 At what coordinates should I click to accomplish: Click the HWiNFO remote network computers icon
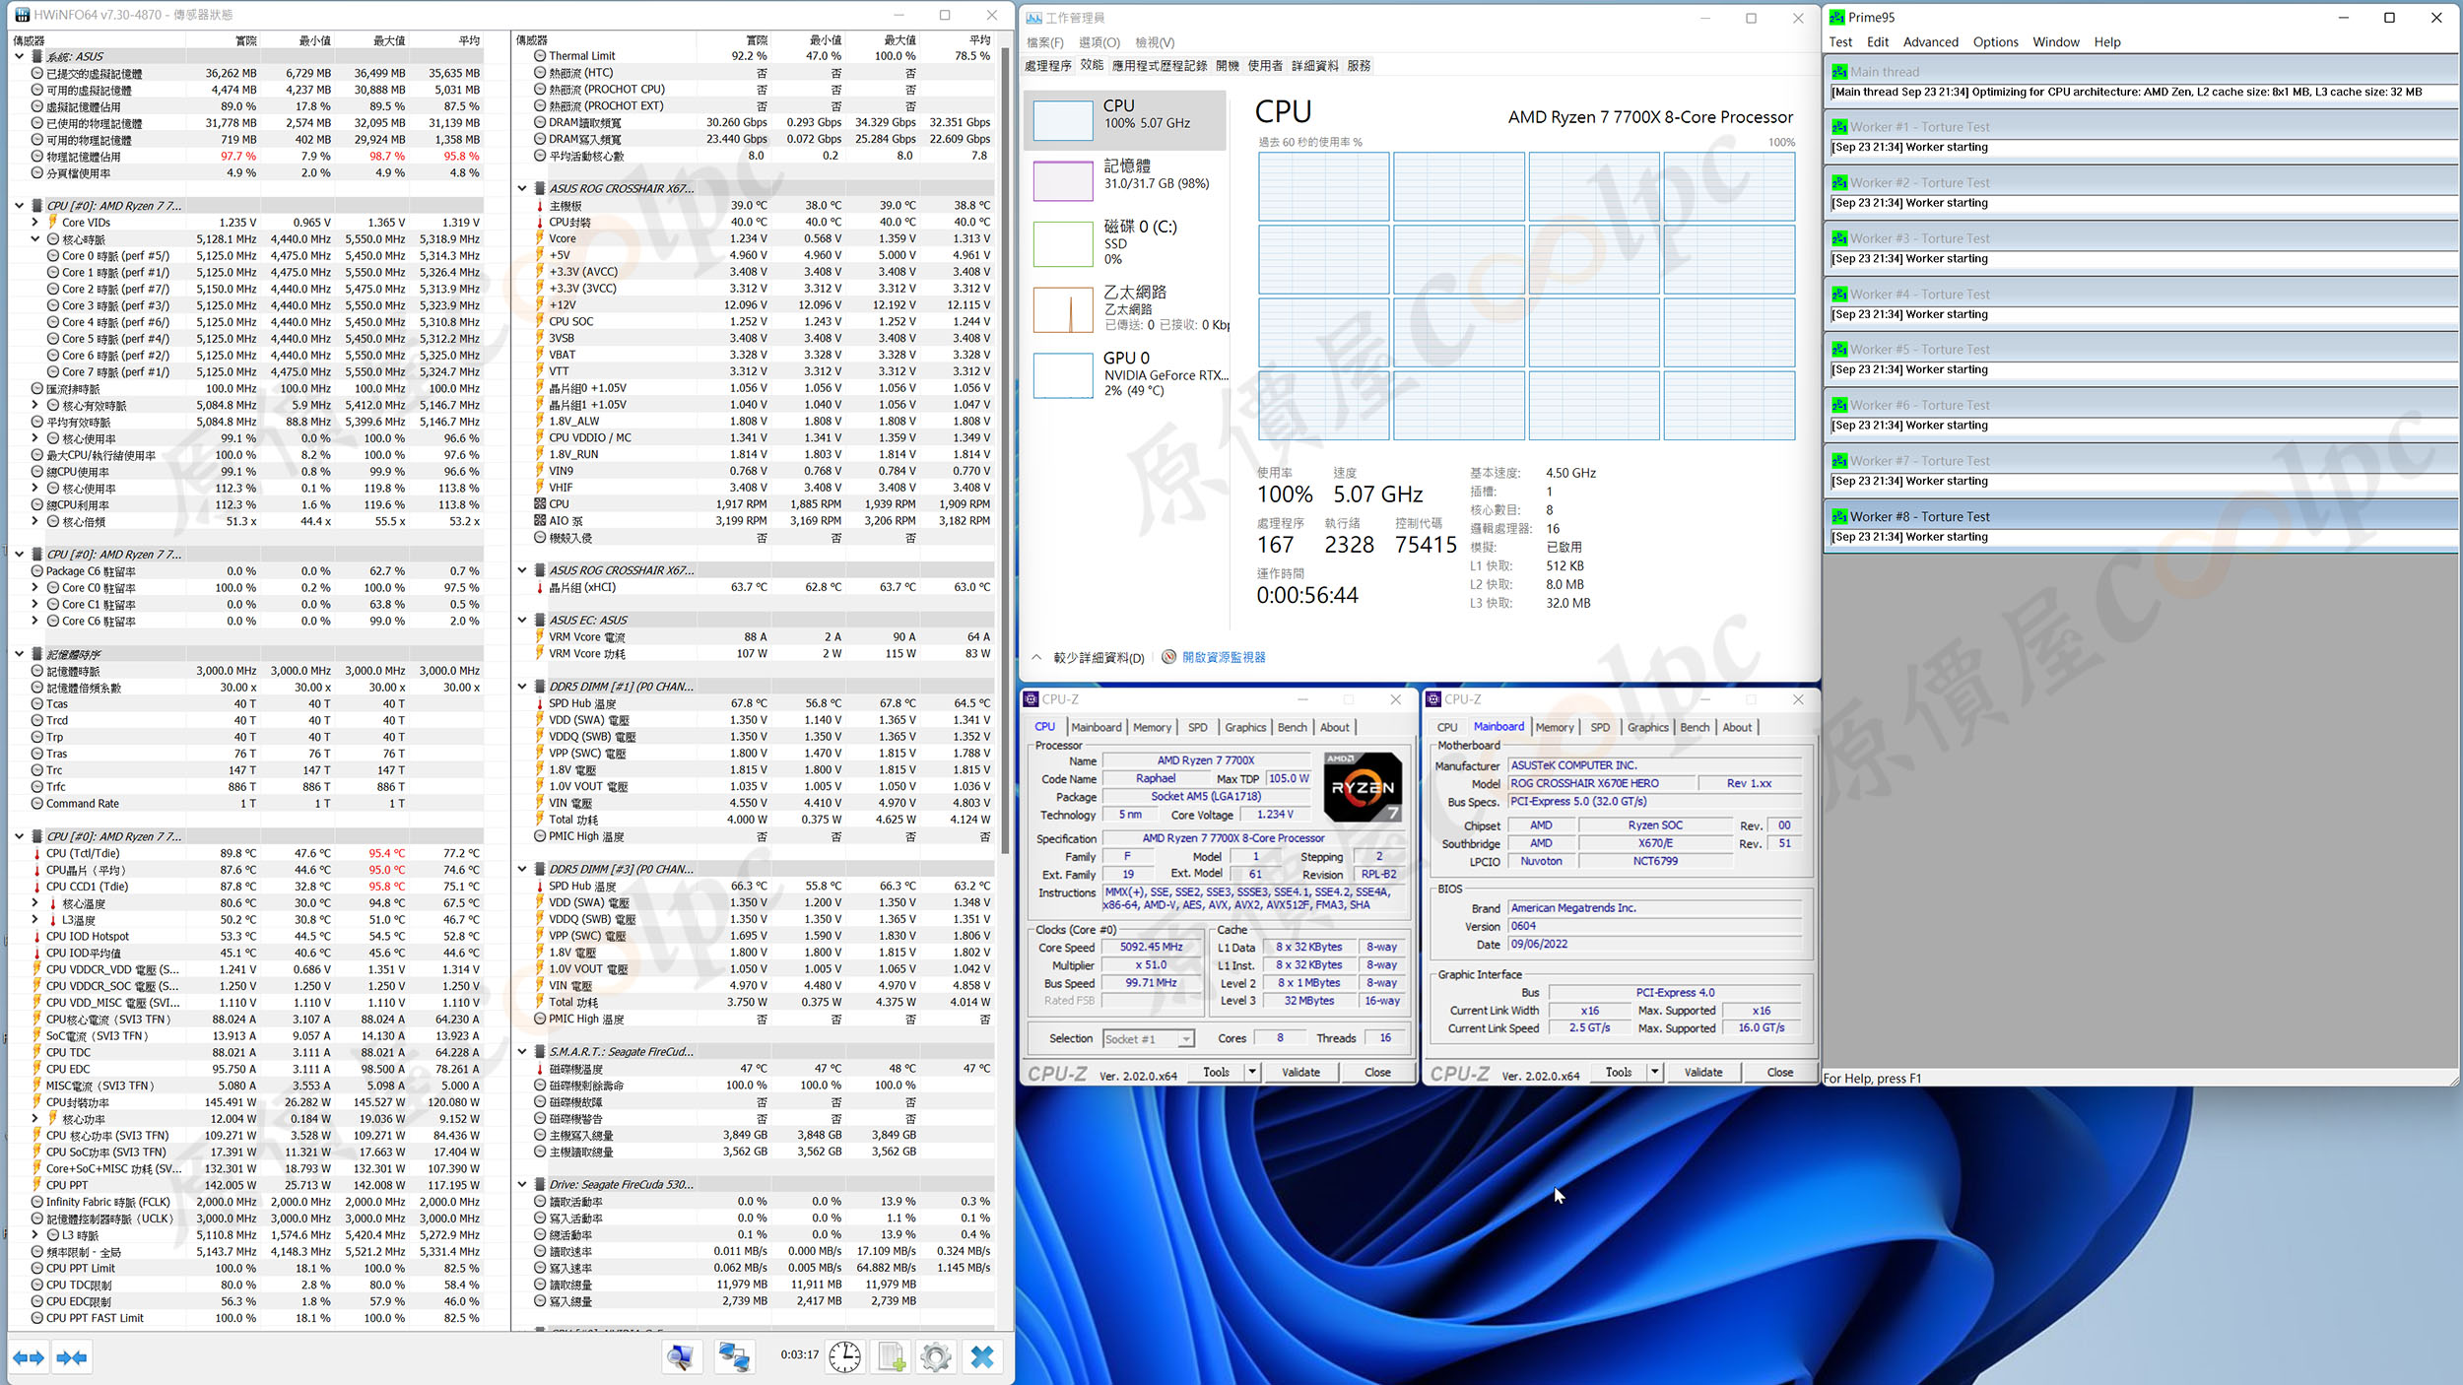tap(734, 1357)
